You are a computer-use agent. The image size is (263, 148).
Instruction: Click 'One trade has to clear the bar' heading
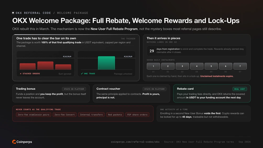click(x=46, y=38)
